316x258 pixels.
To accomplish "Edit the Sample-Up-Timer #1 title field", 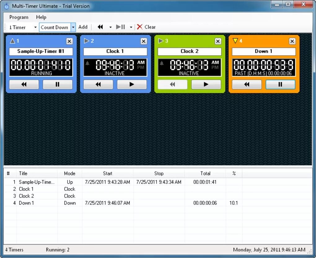I will click(41, 51).
